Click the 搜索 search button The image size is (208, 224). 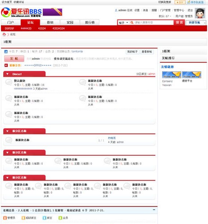[179, 22]
